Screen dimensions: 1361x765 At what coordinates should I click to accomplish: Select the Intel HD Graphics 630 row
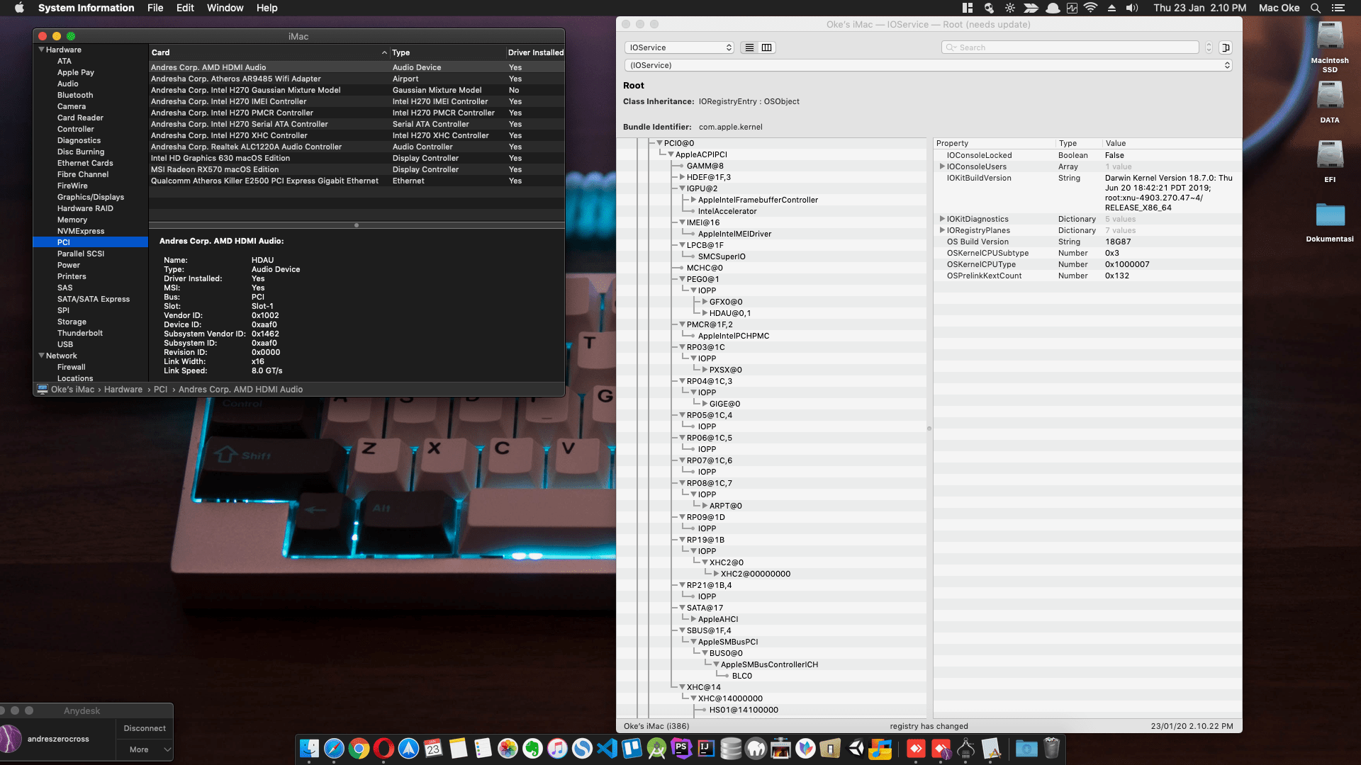pyautogui.click(x=357, y=158)
